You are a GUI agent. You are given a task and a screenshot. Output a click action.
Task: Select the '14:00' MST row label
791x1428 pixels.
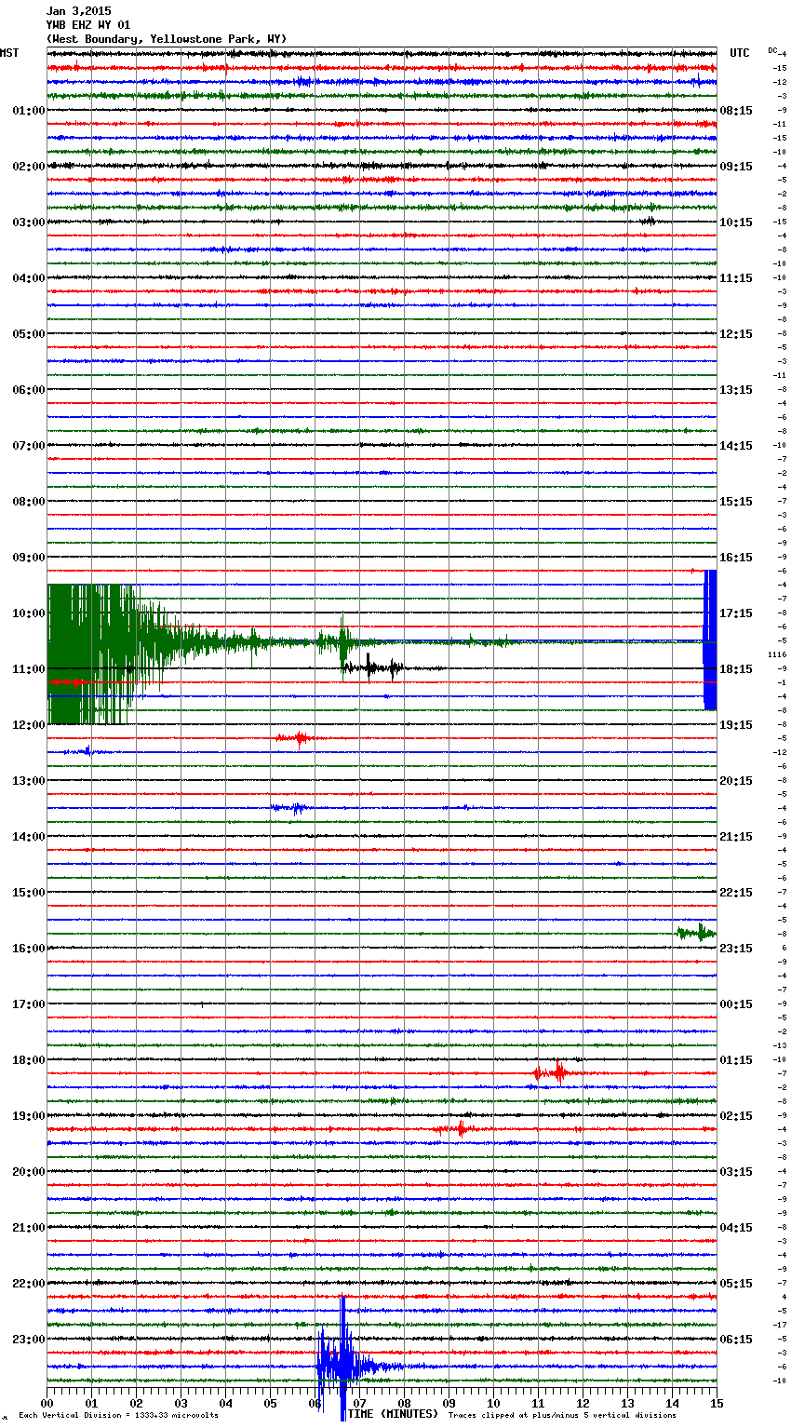[29, 837]
